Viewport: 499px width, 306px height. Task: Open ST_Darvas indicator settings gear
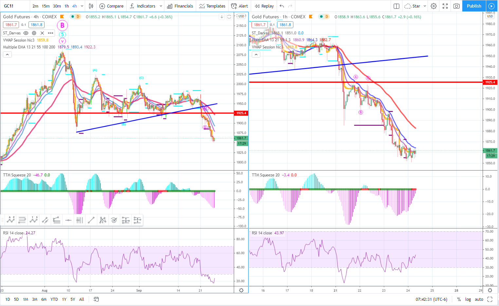[34, 33]
